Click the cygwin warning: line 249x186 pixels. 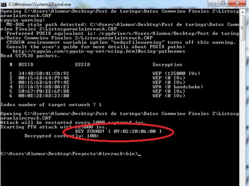pos(23,20)
